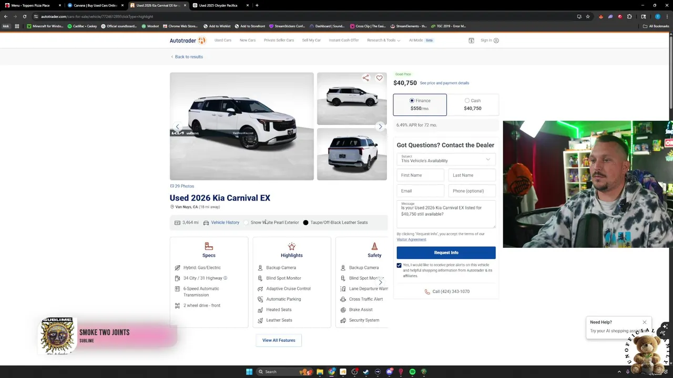Click the Snow White Pearl exterior swatch
This screenshot has width=673, height=378.
(x=246, y=223)
